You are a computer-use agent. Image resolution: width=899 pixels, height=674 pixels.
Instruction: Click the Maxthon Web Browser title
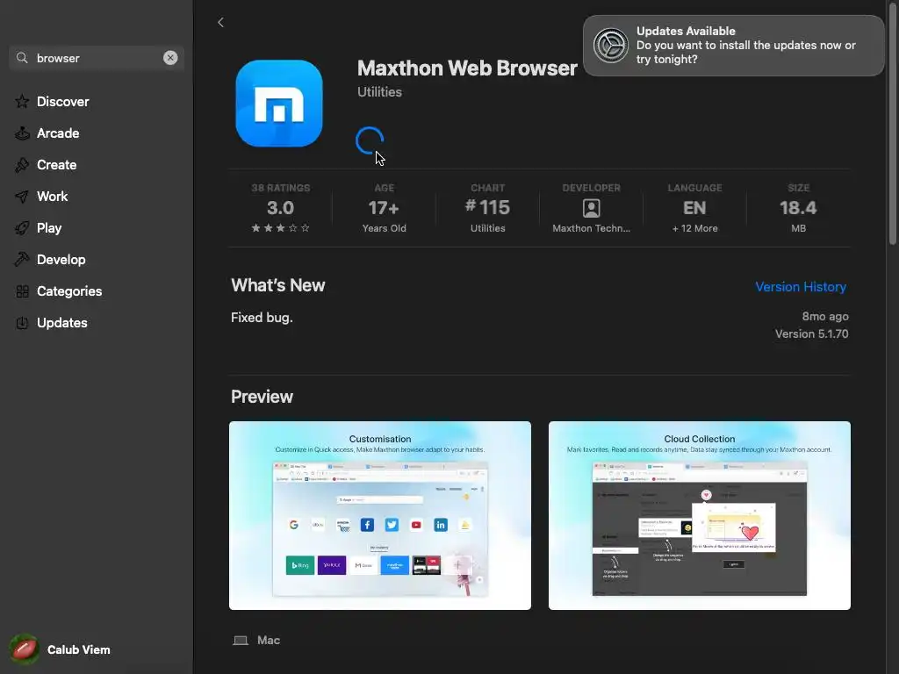[467, 68]
